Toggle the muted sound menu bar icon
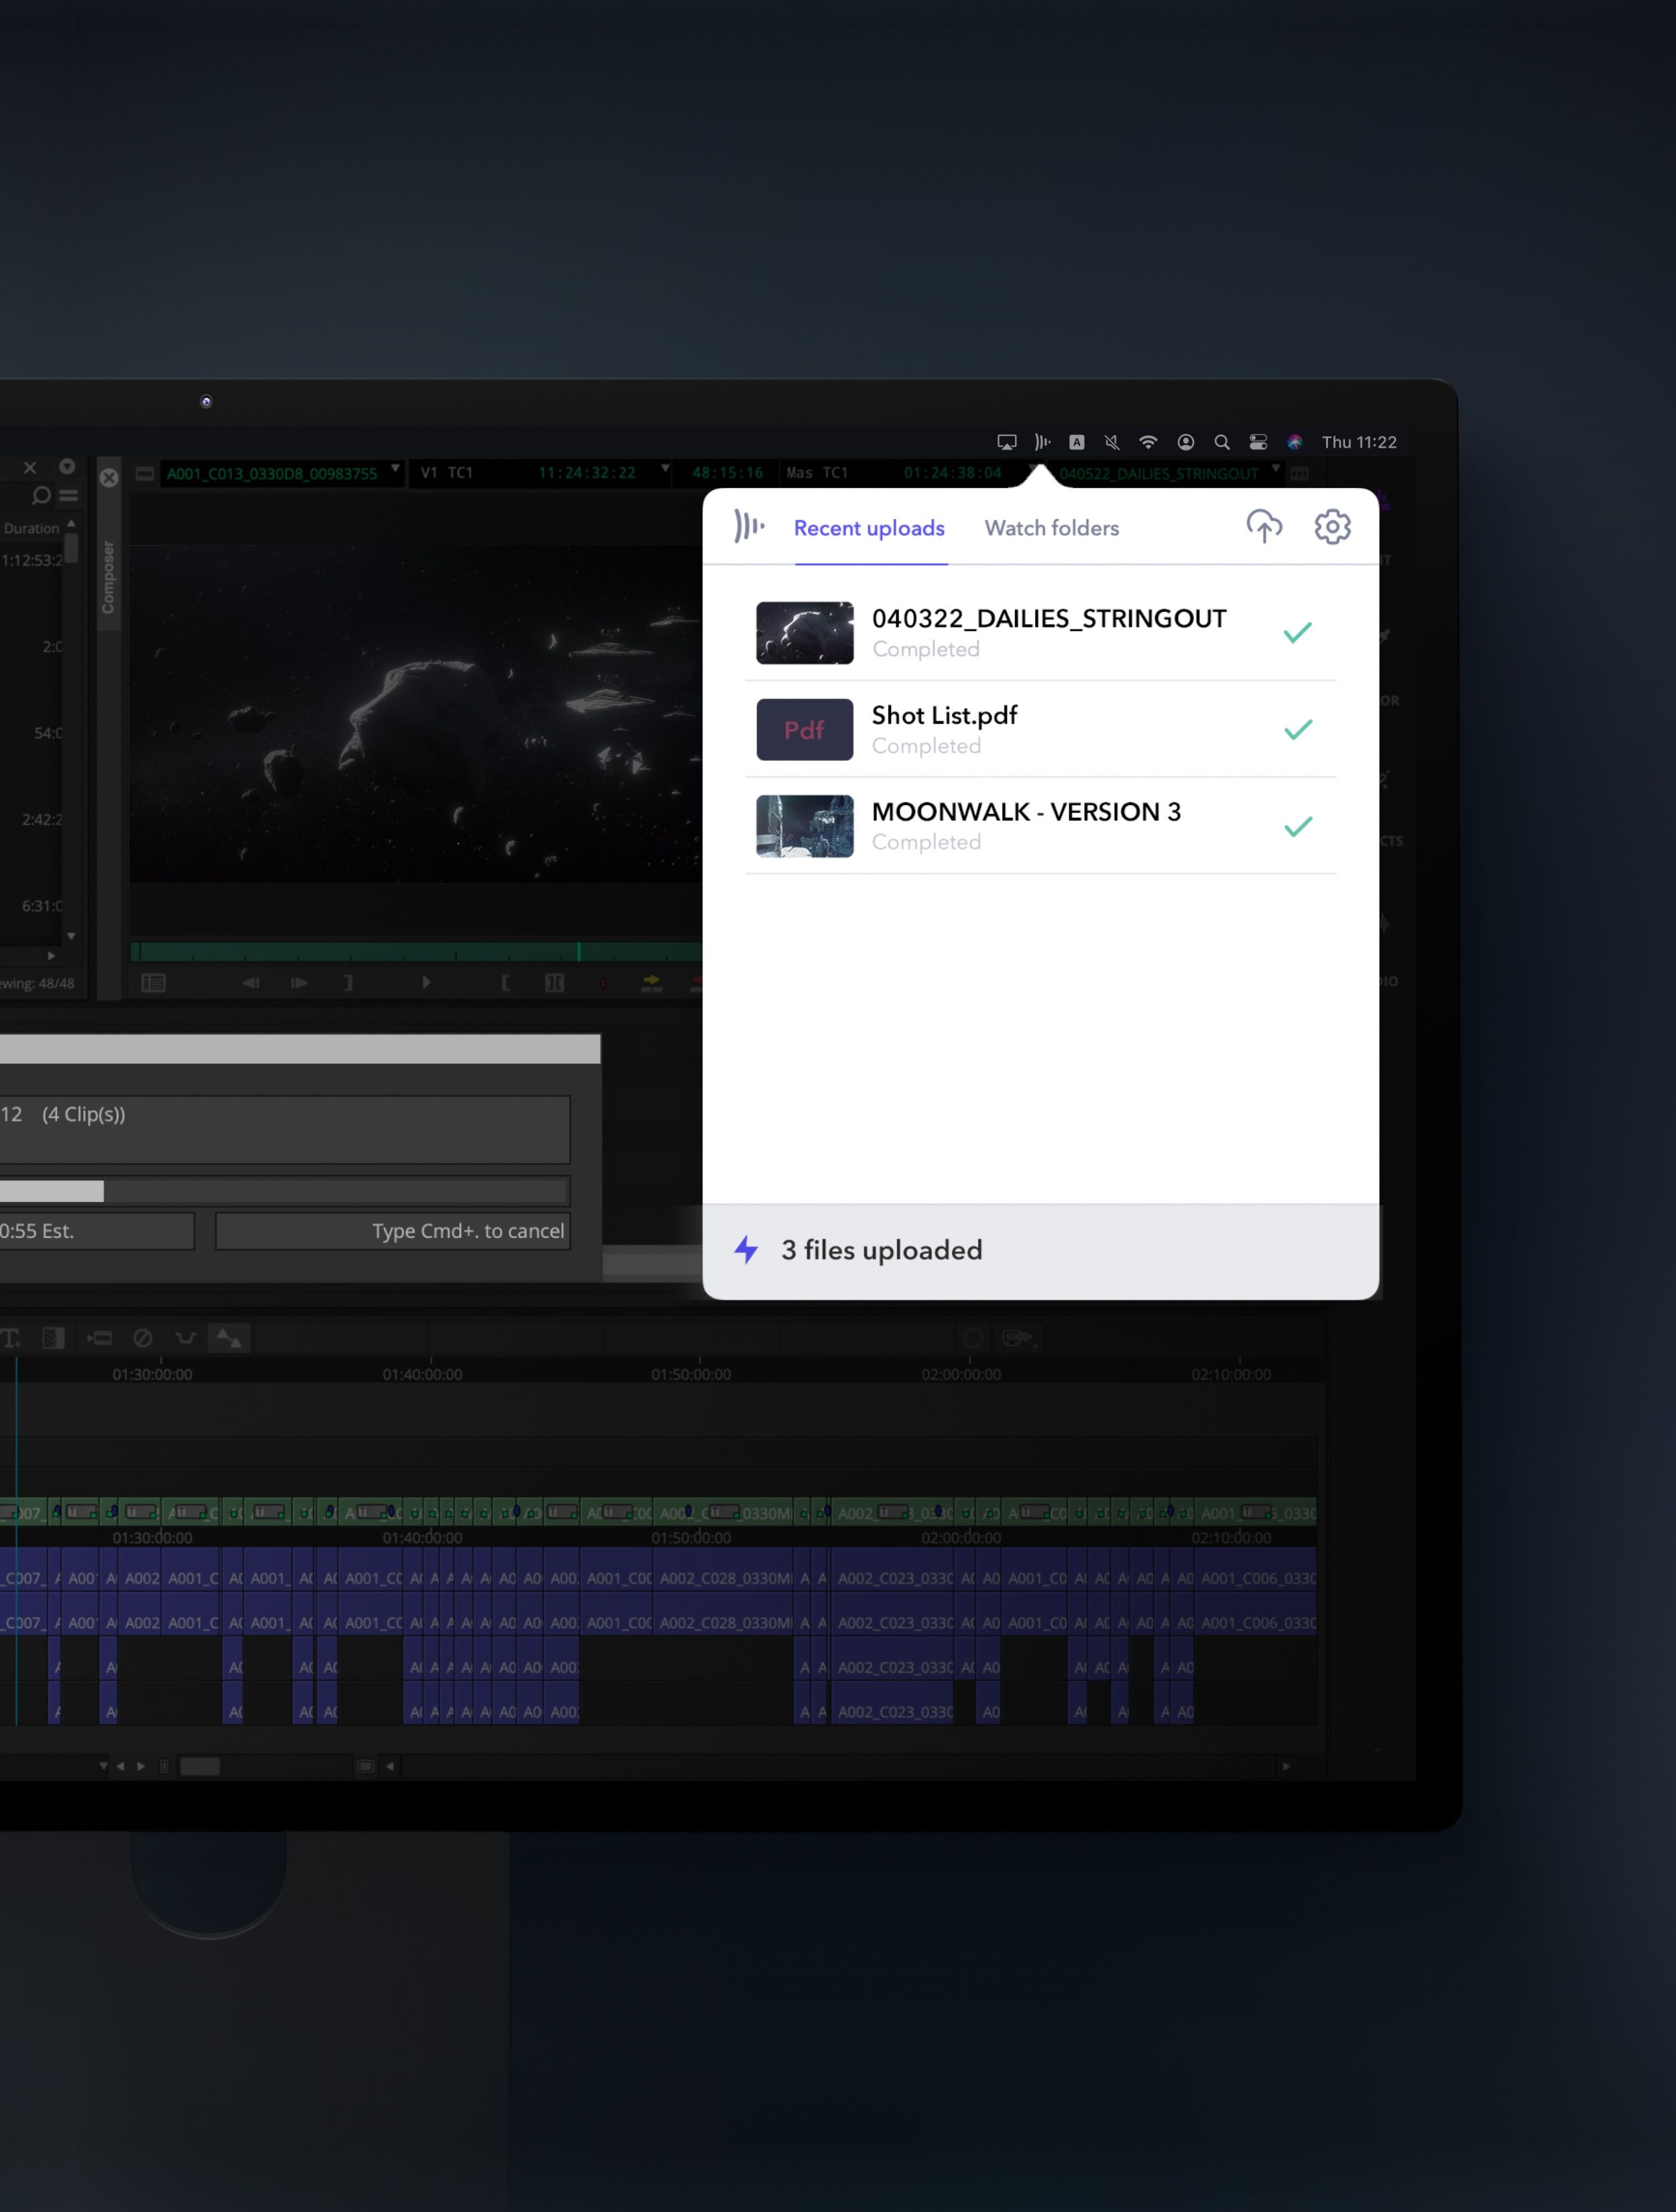 click(x=1112, y=442)
